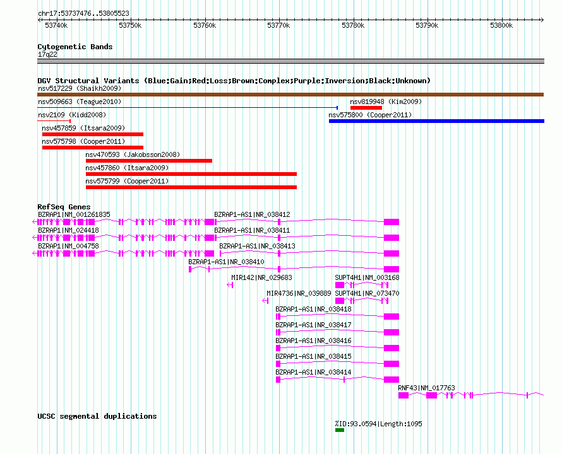Click the 53770k ruler tick label

tap(278, 25)
